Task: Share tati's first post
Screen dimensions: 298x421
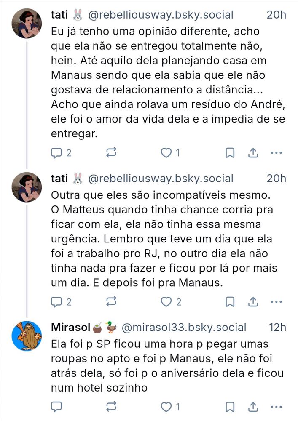Action: (253, 153)
